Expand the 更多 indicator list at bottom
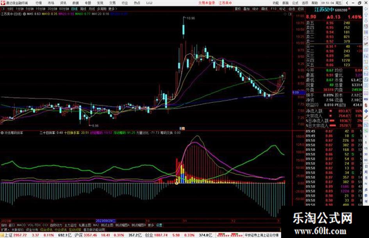This screenshot has width=369, height=238. 151,225
